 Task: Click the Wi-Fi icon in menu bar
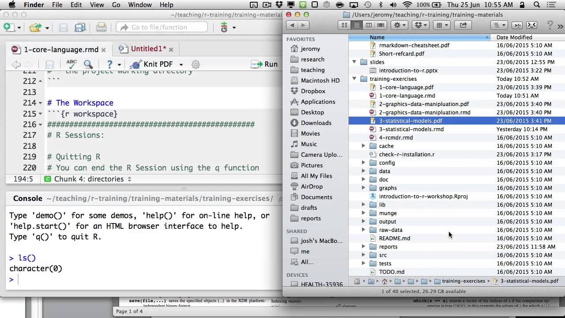pos(407,5)
